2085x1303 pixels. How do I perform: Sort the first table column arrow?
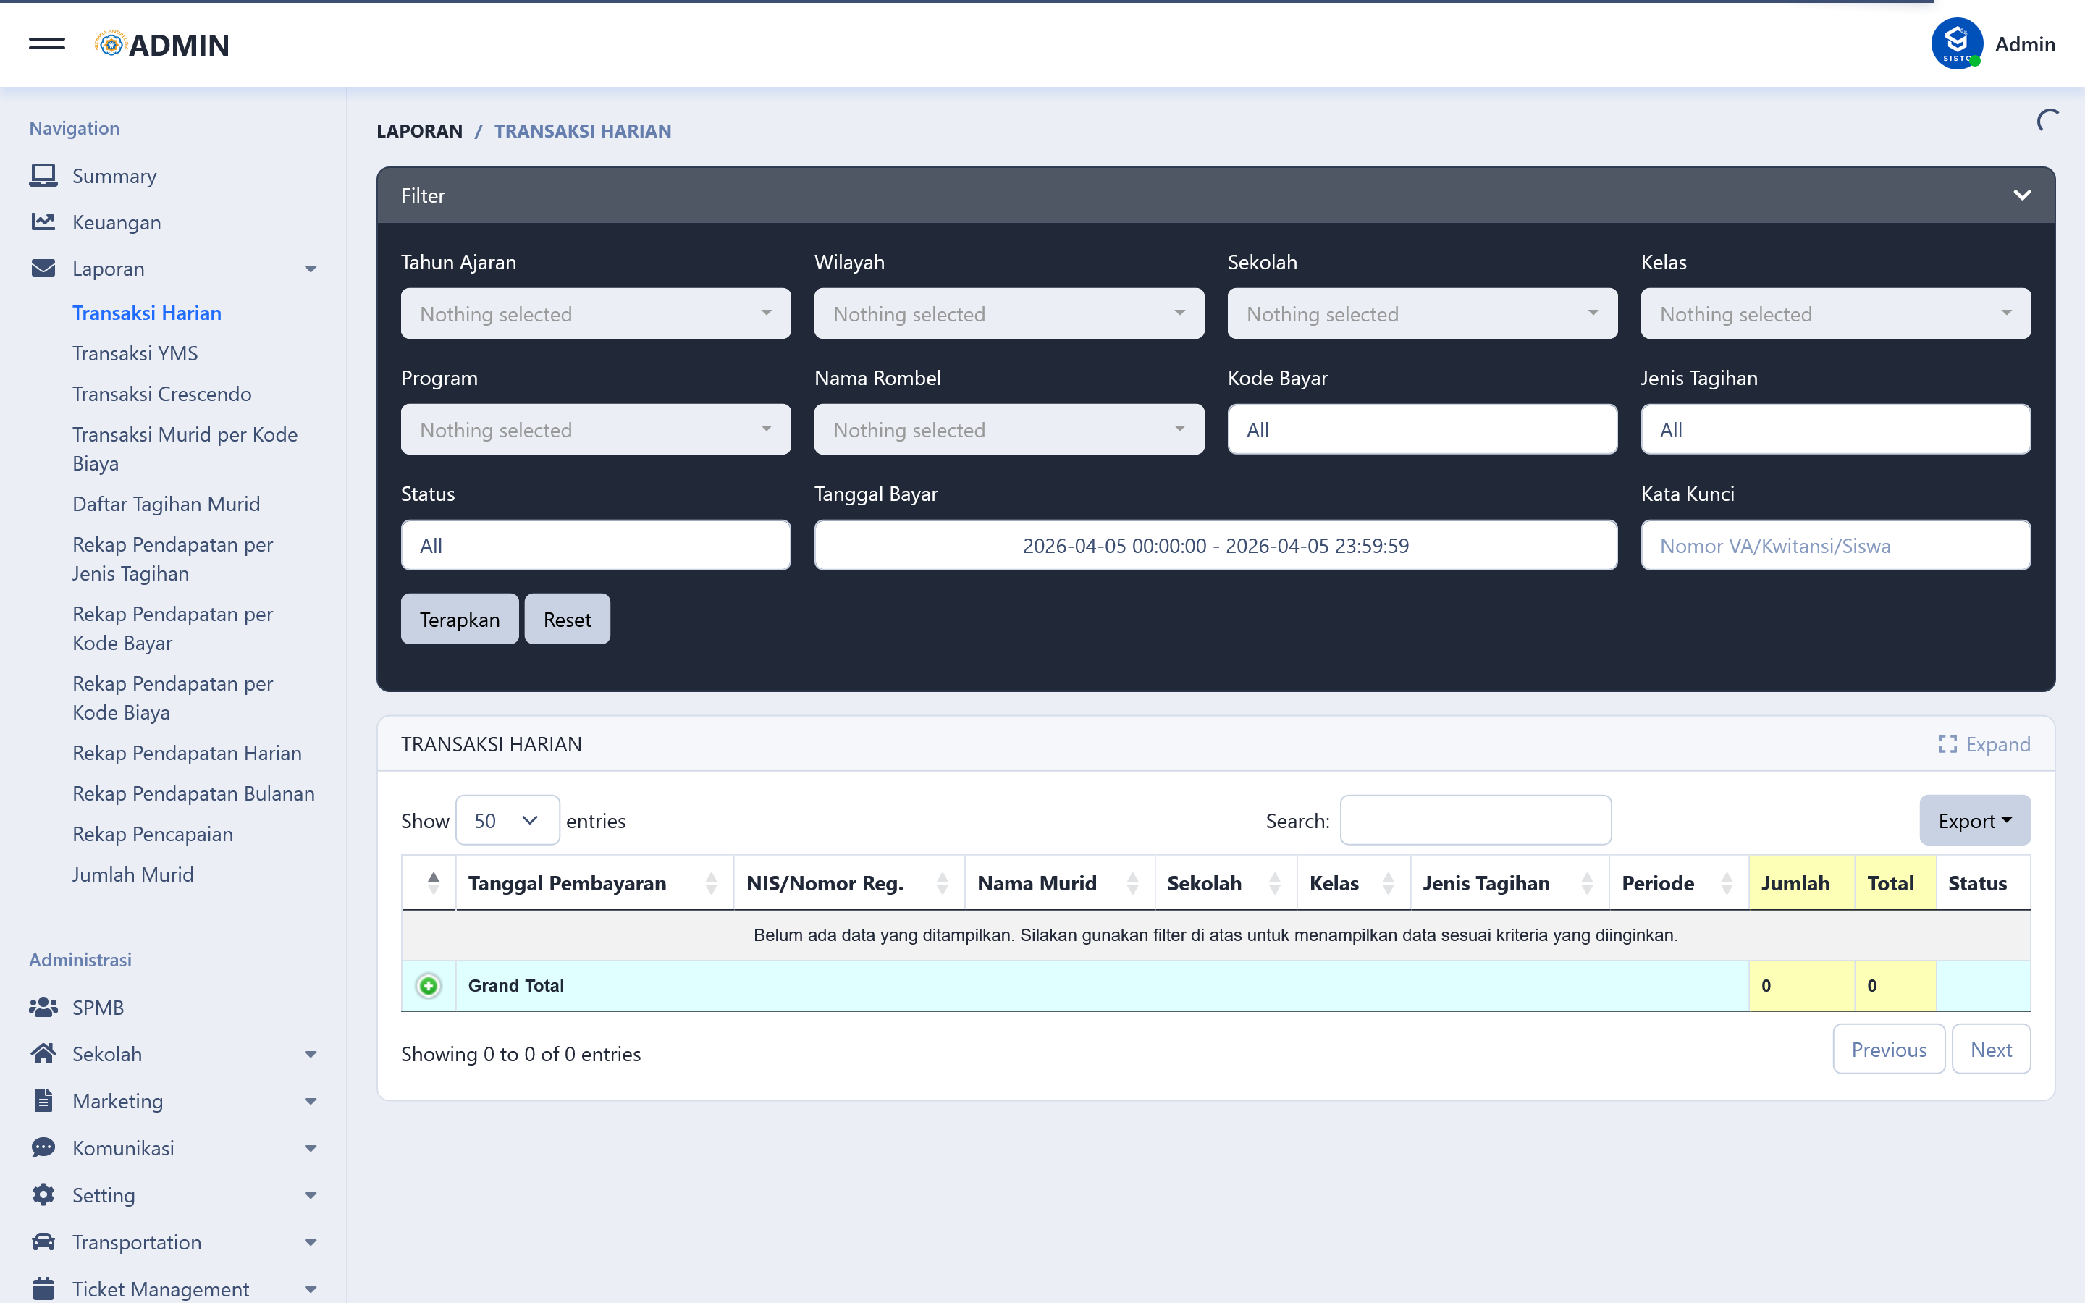(434, 883)
